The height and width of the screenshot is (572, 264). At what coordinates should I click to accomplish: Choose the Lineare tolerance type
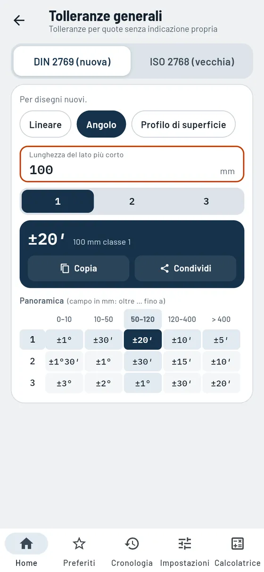[45, 125]
